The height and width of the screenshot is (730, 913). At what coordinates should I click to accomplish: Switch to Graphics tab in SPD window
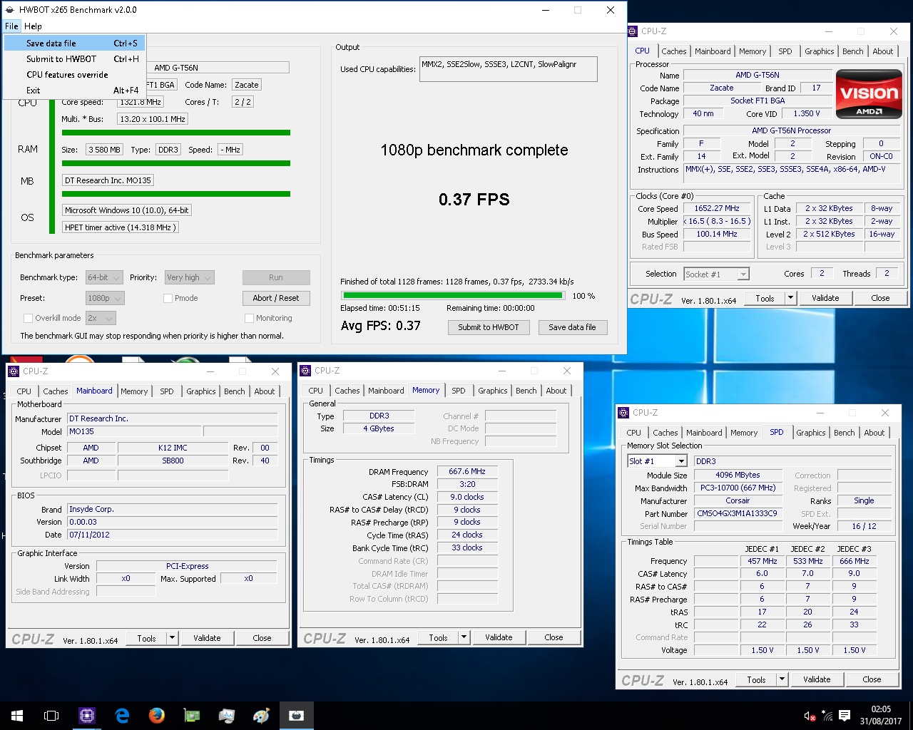point(810,433)
